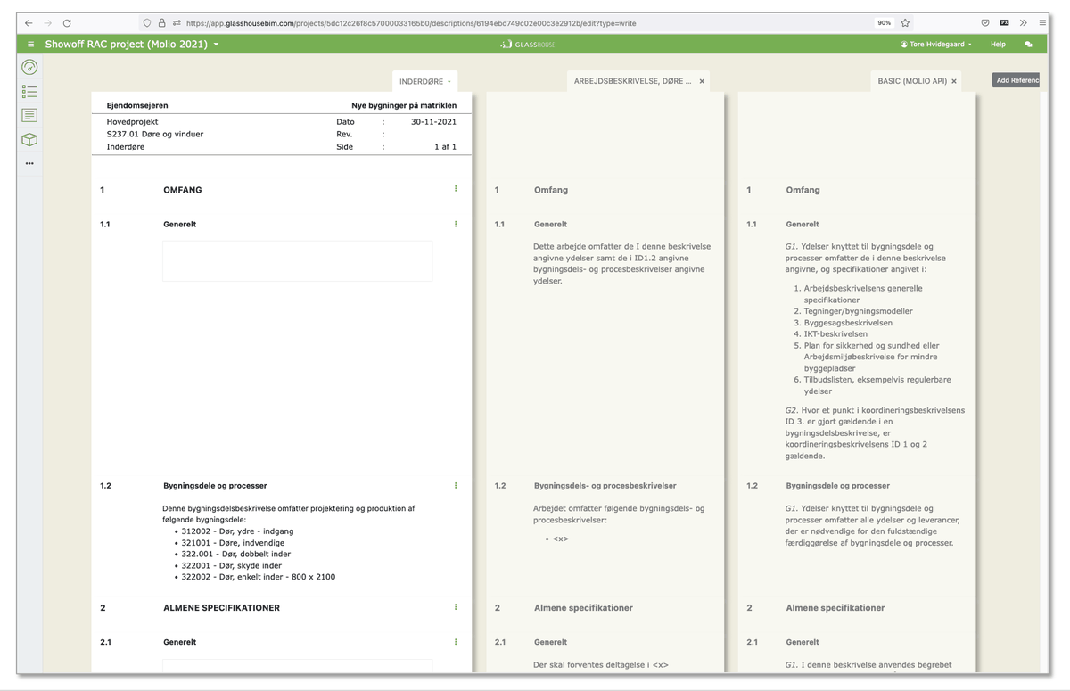
Task: Click list item '312002 - Dør, ydre - indgang'
Action: click(237, 531)
